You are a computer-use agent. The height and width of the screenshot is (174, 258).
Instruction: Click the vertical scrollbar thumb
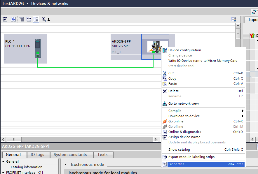[238, 34]
